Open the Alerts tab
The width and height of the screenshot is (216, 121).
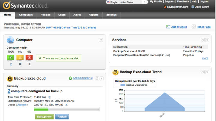click(77, 15)
